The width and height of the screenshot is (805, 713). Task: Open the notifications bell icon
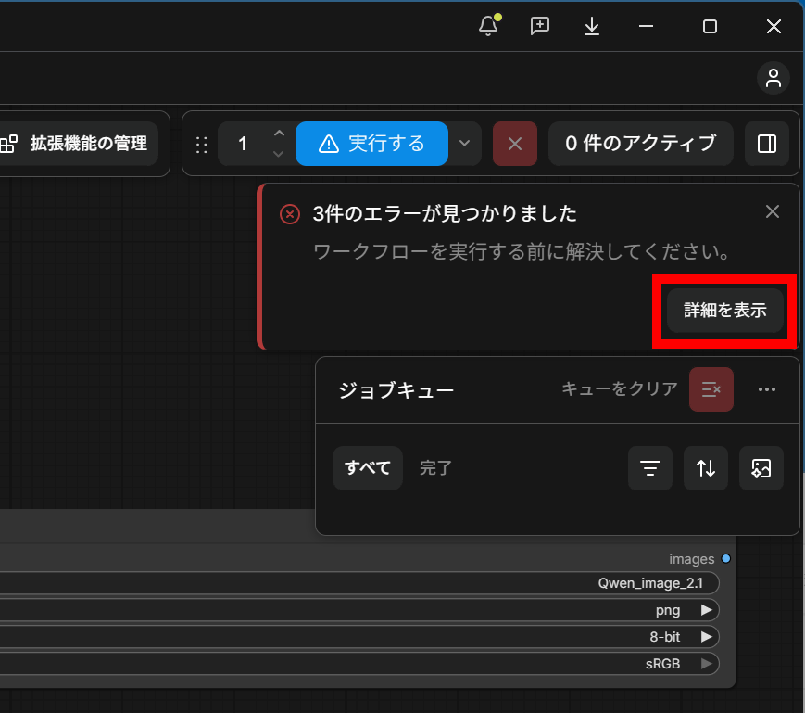pos(489,26)
